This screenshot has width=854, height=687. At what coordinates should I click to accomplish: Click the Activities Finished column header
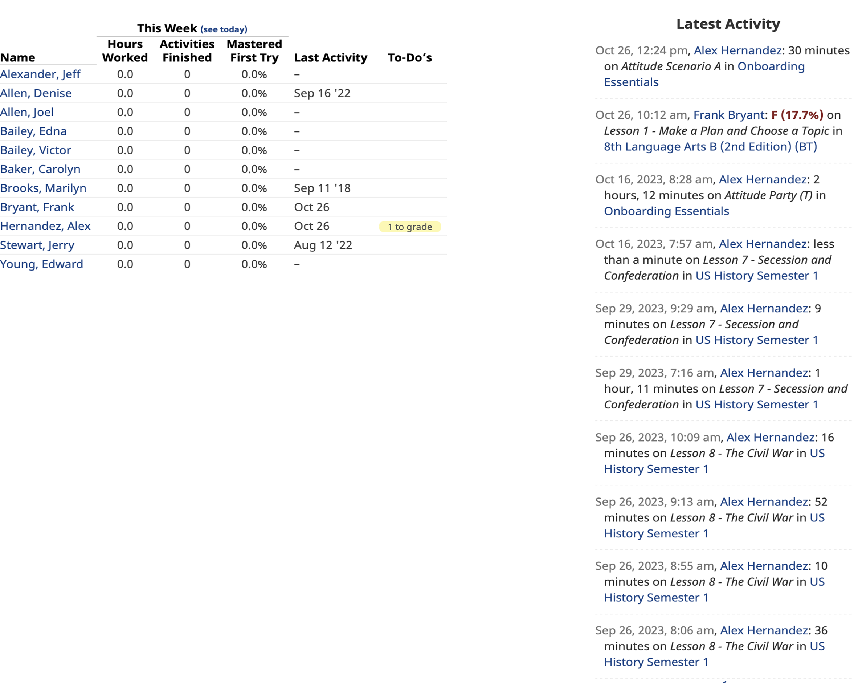187,51
